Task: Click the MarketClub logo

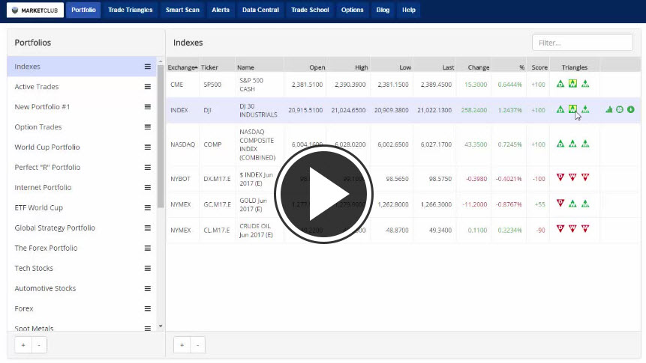Action: [x=35, y=10]
